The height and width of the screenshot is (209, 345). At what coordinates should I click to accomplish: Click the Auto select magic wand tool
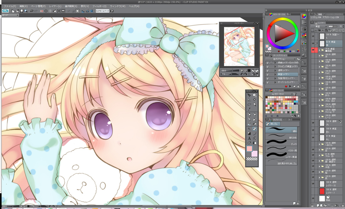point(255,100)
